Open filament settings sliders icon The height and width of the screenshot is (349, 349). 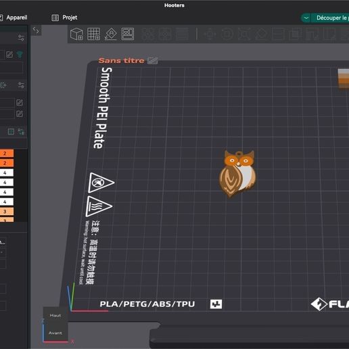pyautogui.click(x=21, y=85)
